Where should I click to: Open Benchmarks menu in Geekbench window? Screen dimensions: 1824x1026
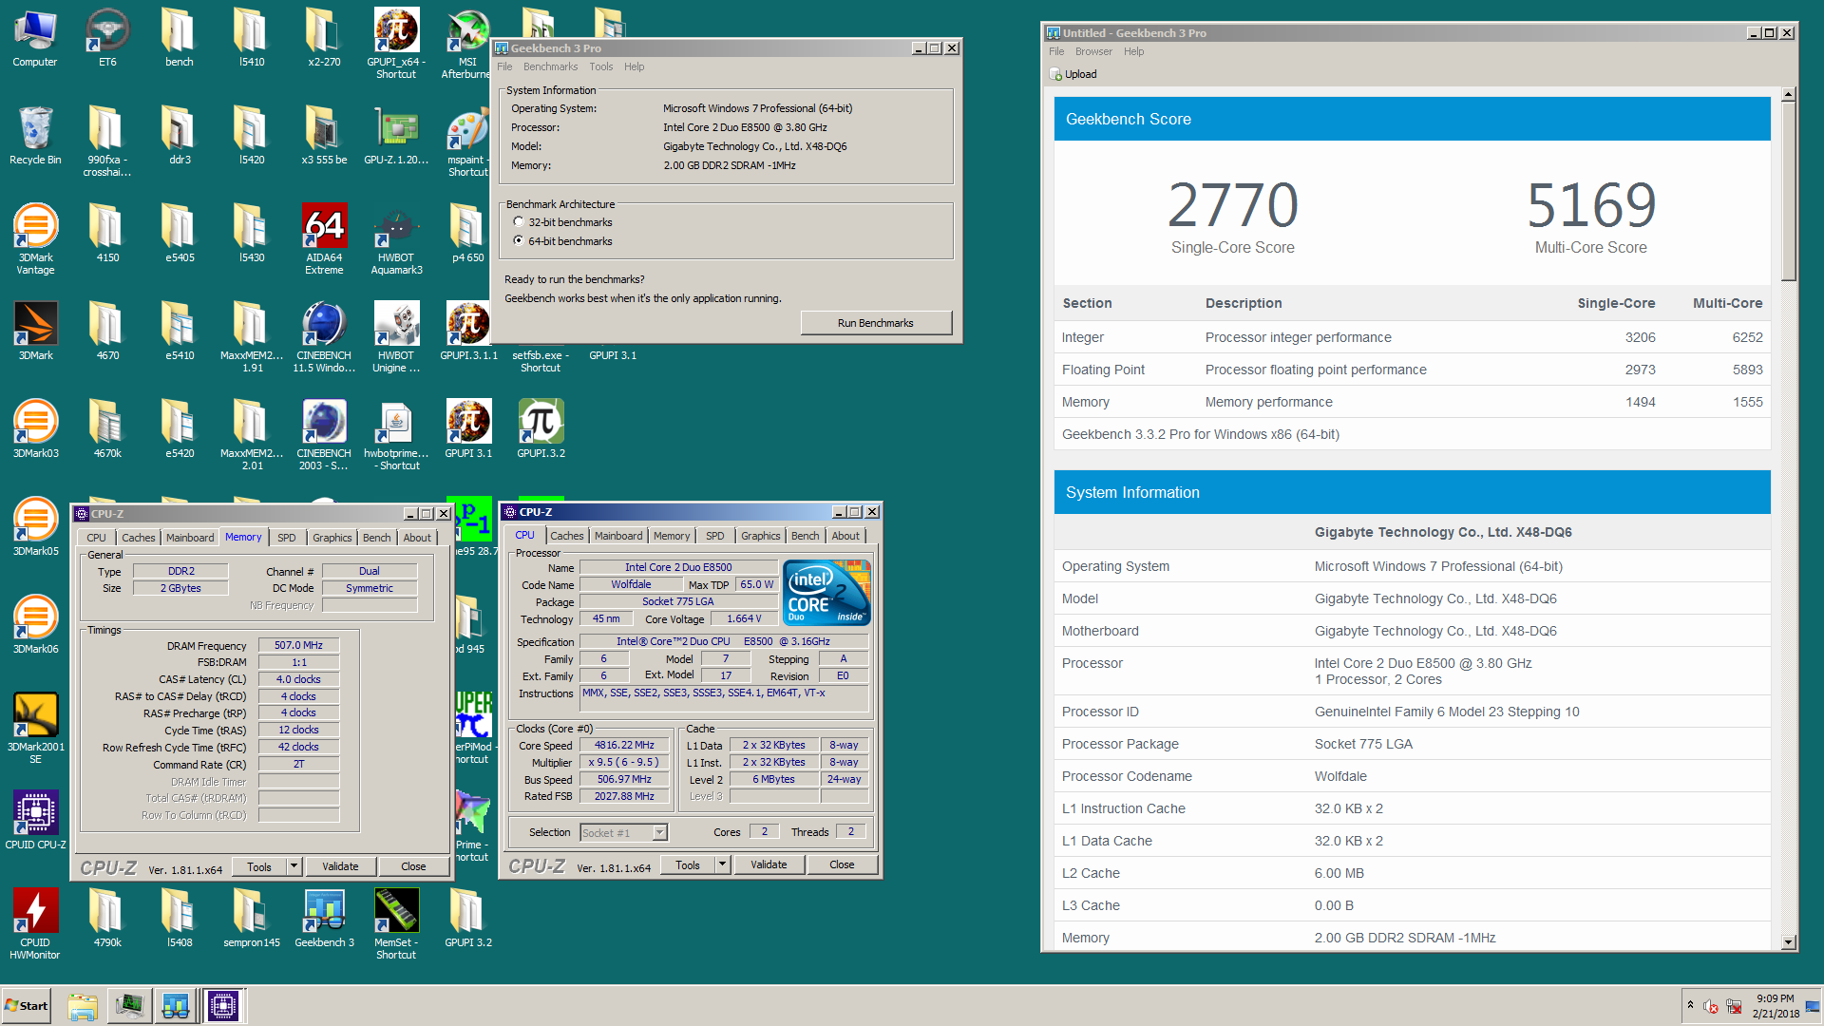(550, 66)
